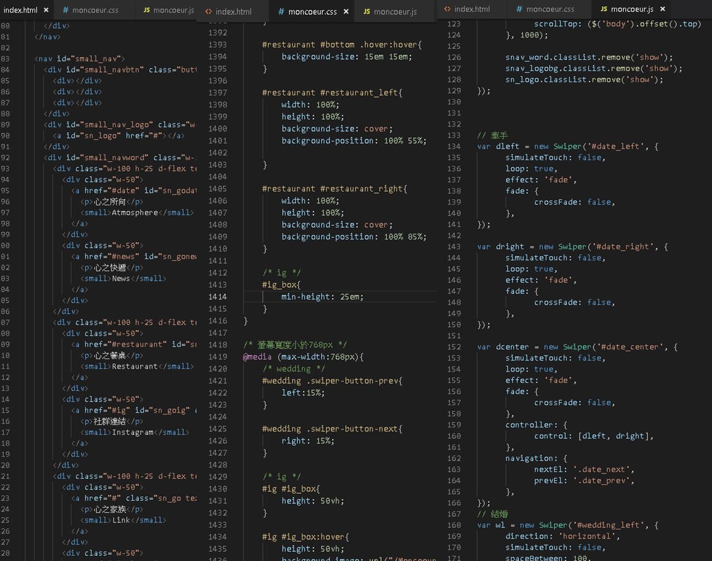Viewport: 712px width, 561px height.
Task: Place cursor on 'min-height: 25em;' line
Action: tap(322, 297)
